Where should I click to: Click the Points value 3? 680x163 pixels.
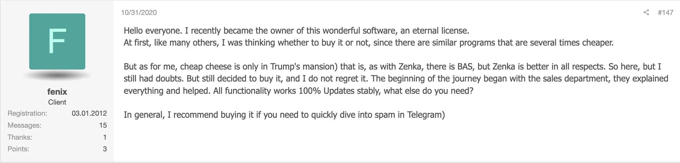click(105, 149)
